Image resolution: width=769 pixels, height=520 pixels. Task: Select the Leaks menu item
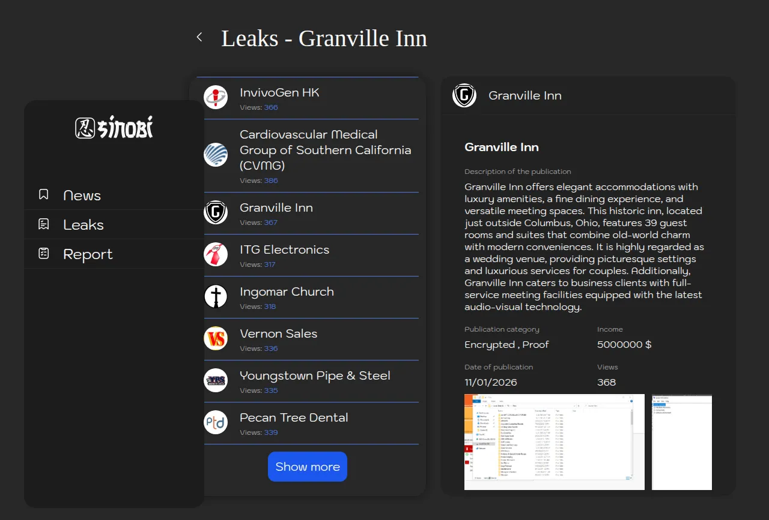coord(84,225)
